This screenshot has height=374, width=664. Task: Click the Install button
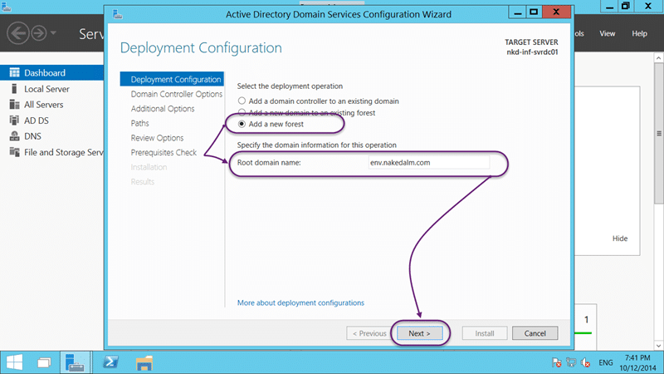pyautogui.click(x=485, y=333)
